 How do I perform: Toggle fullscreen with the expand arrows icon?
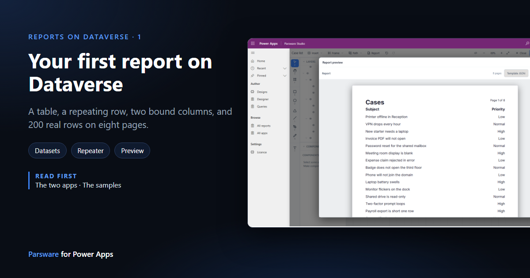click(508, 53)
